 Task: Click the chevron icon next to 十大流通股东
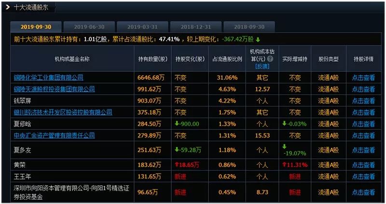point(8,7)
